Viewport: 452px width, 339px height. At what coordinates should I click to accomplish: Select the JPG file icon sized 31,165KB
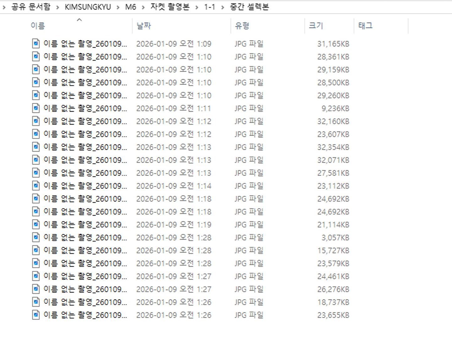coord(36,44)
